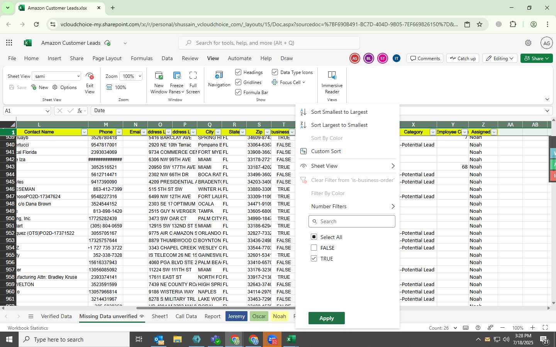The height and width of the screenshot is (347, 556).
Task: Toggle Select All filter checkbox
Action: pyautogui.click(x=314, y=237)
